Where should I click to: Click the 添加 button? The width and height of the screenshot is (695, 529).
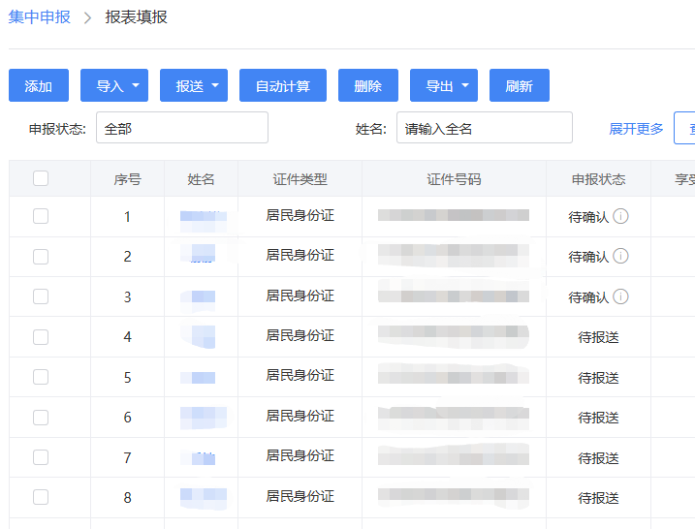click(x=39, y=86)
